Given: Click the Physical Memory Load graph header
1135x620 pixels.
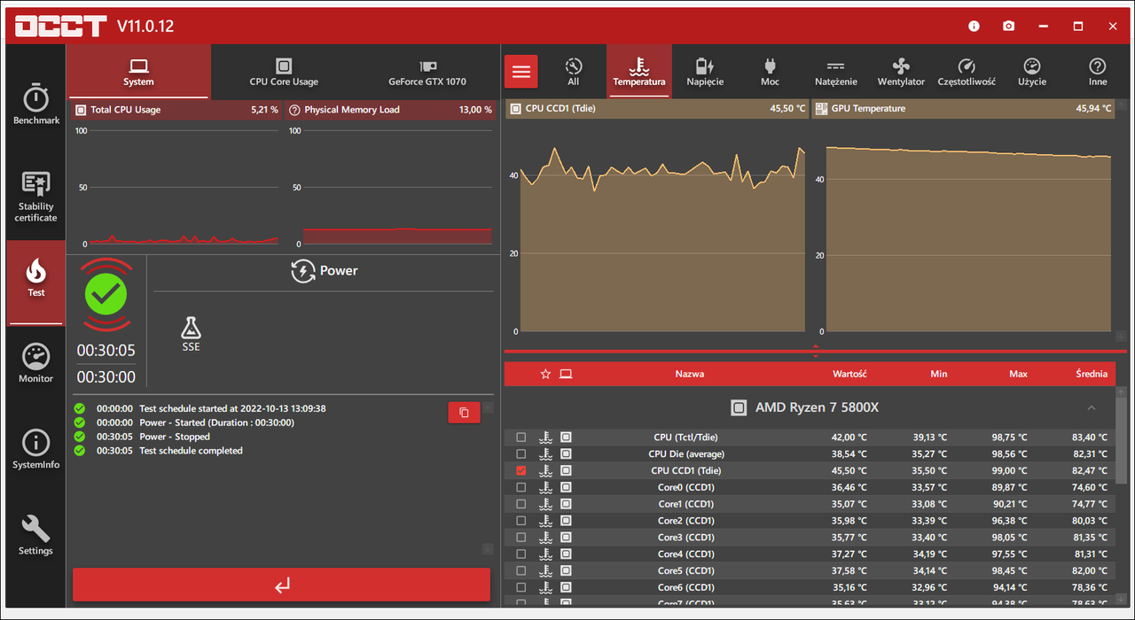Looking at the screenshot, I should (x=389, y=110).
